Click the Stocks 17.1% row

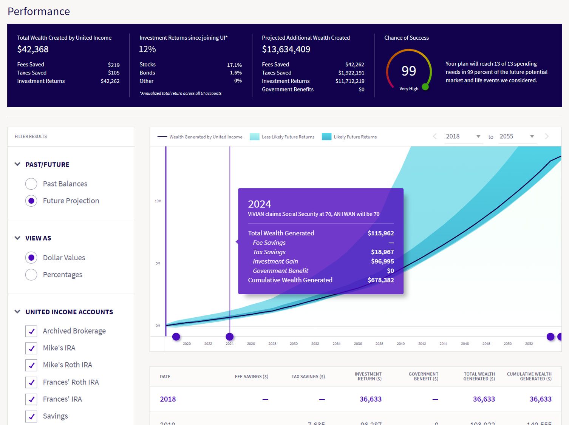point(190,65)
